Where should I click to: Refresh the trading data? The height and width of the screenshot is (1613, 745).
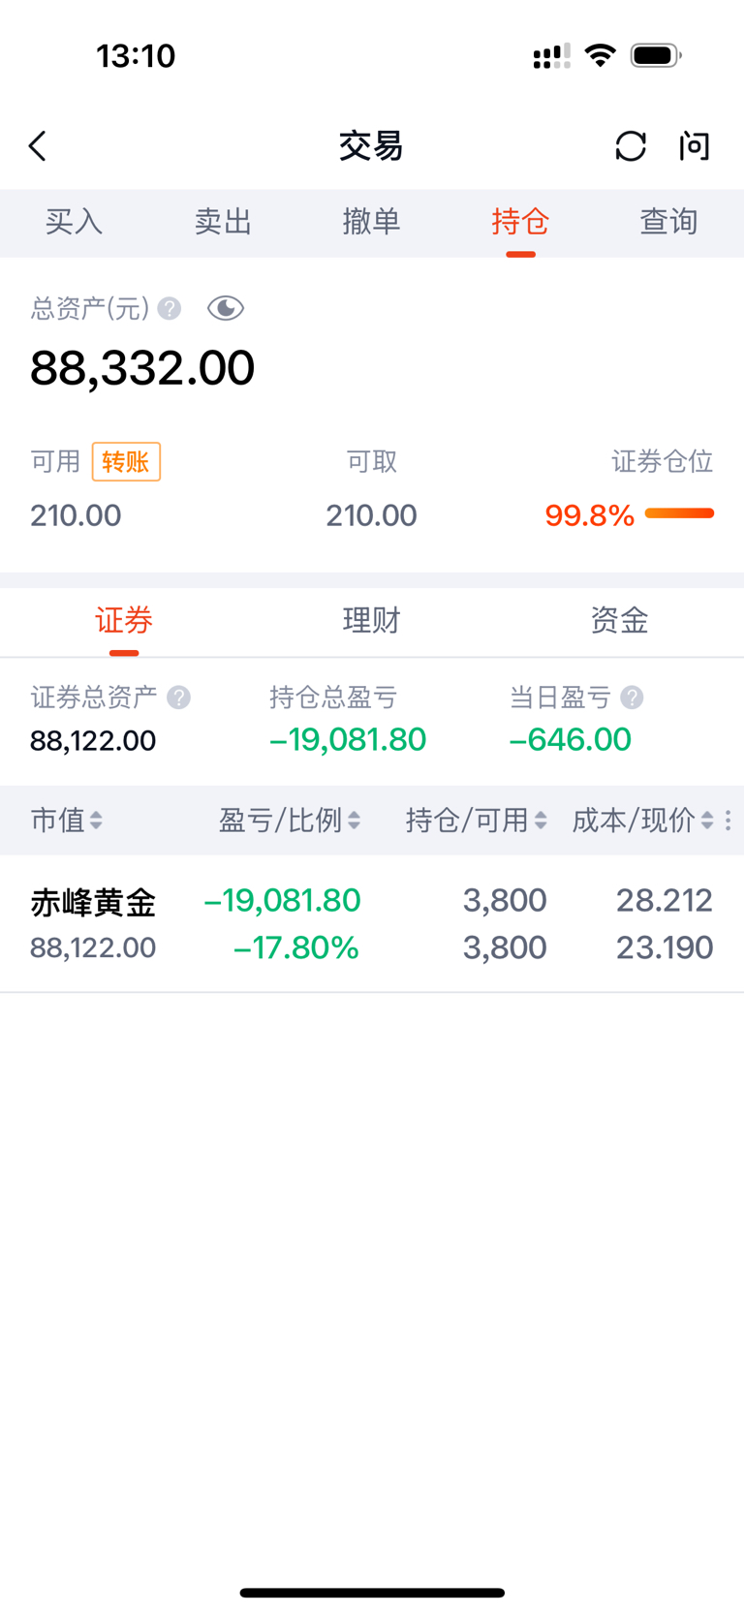click(631, 146)
